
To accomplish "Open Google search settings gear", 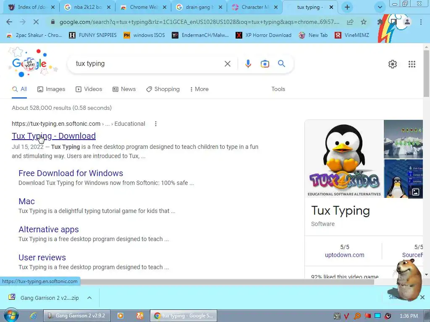I will (393, 64).
